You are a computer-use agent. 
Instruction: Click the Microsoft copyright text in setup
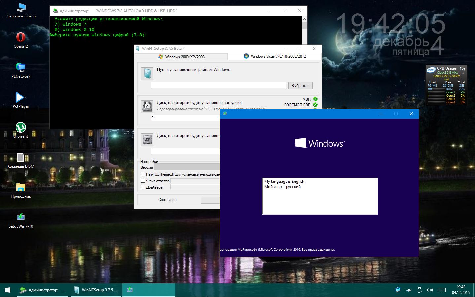coord(277,250)
